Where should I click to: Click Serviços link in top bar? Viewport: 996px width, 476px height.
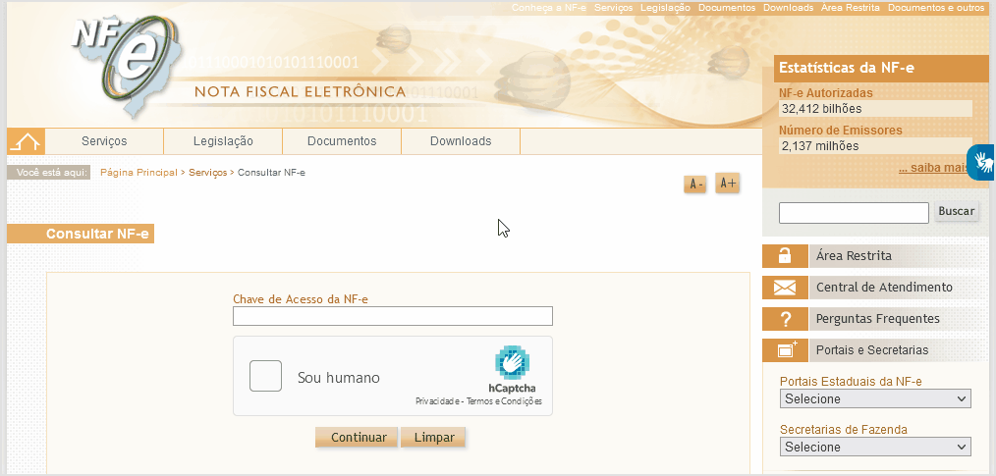(x=614, y=8)
